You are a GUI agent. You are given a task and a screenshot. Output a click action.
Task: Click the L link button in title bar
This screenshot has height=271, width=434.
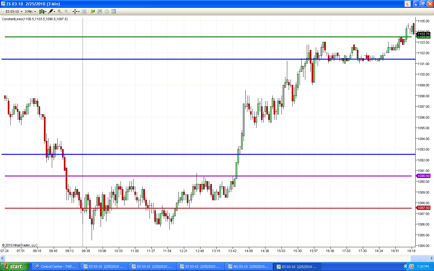point(407,4)
